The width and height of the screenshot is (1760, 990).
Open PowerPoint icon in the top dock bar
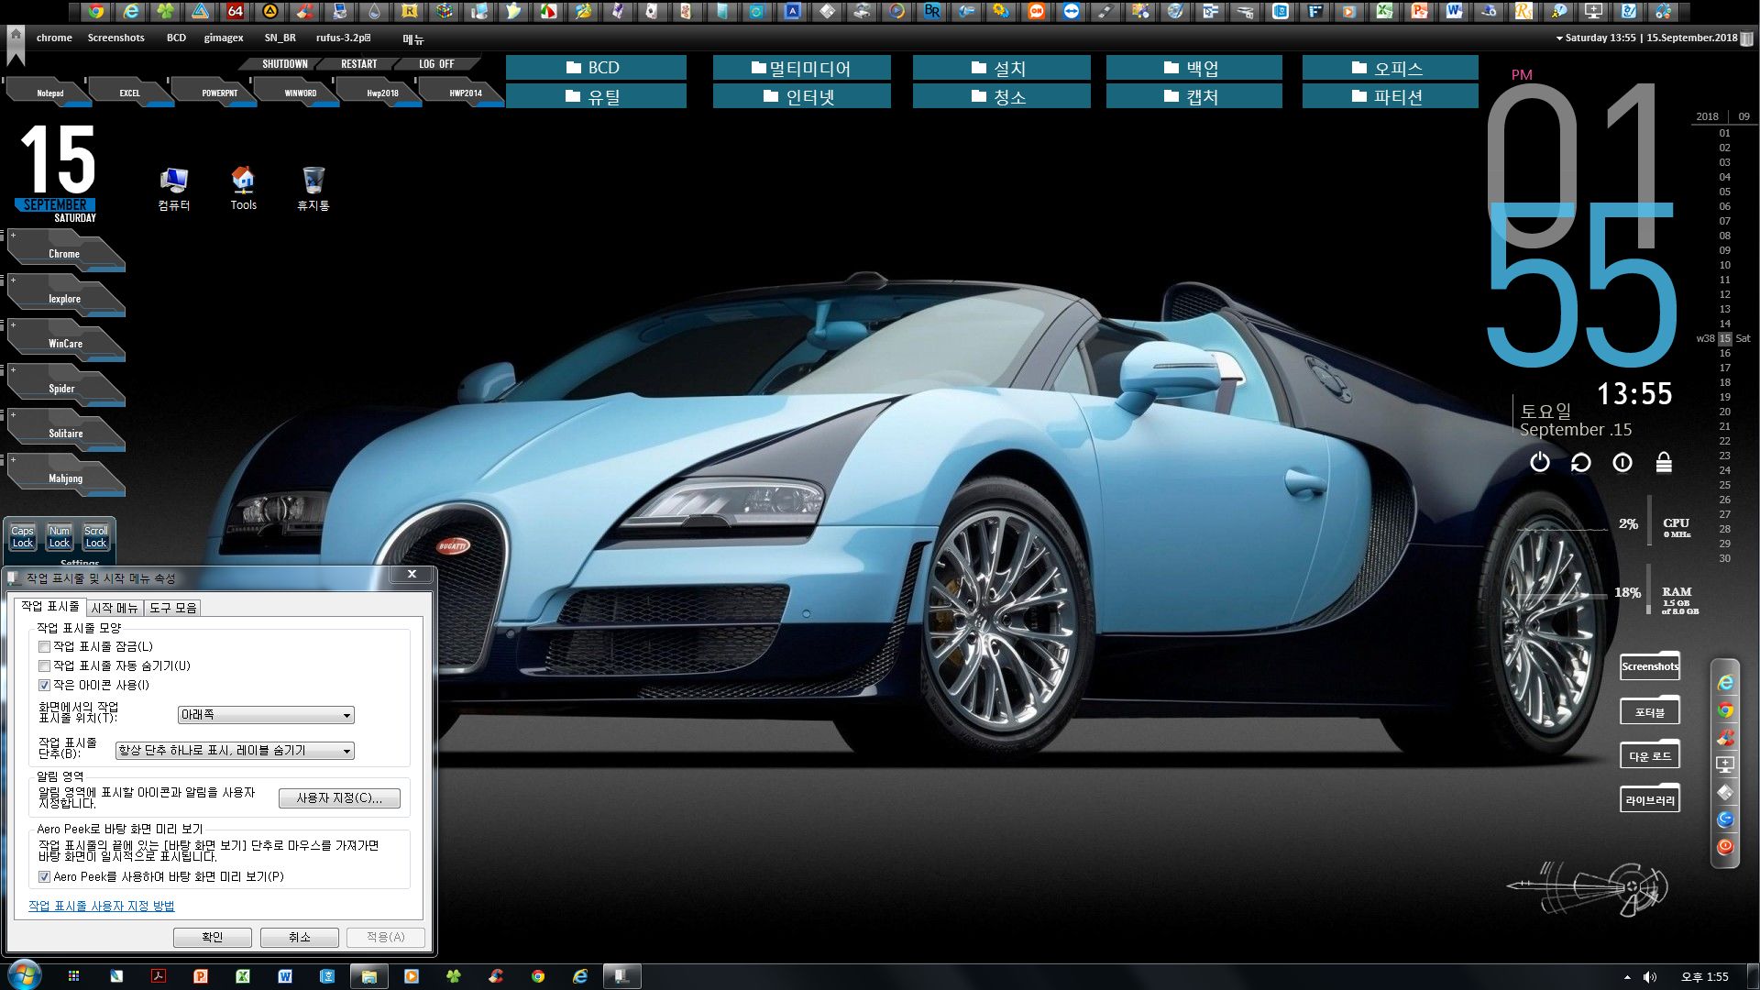pyautogui.click(x=1419, y=11)
